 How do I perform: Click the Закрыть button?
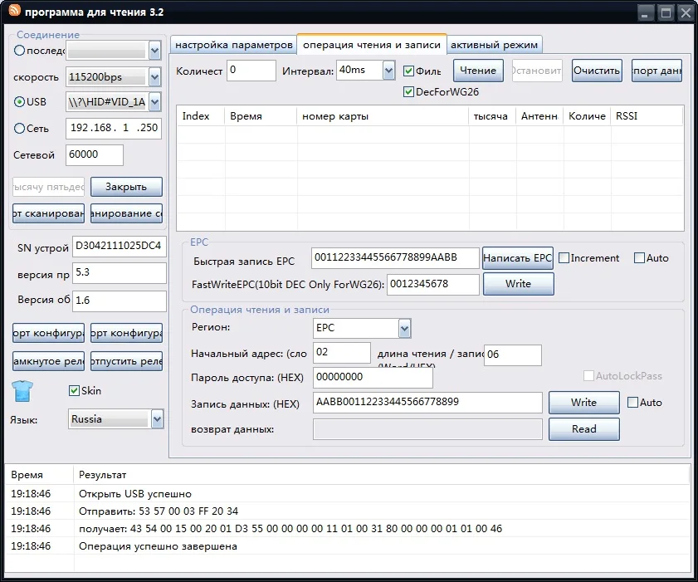pyautogui.click(x=126, y=187)
